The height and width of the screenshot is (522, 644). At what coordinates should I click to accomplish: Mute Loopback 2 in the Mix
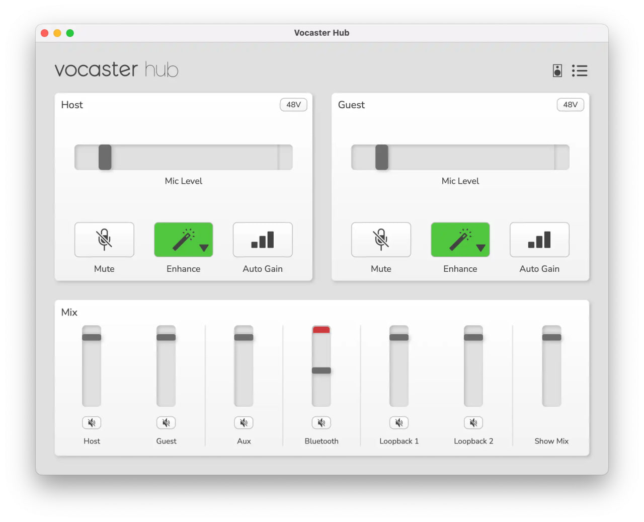[x=473, y=423]
